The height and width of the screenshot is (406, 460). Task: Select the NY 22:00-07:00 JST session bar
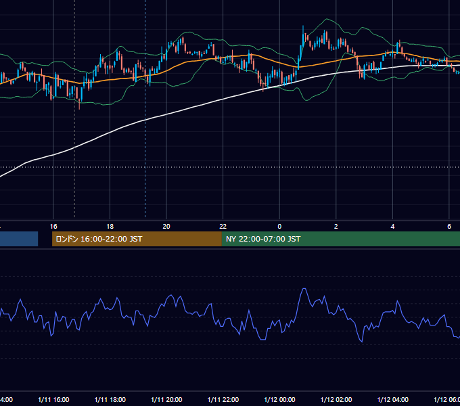click(340, 239)
